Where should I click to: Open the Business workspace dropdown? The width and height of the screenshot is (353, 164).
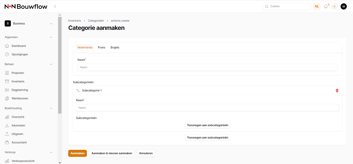click(x=28, y=23)
